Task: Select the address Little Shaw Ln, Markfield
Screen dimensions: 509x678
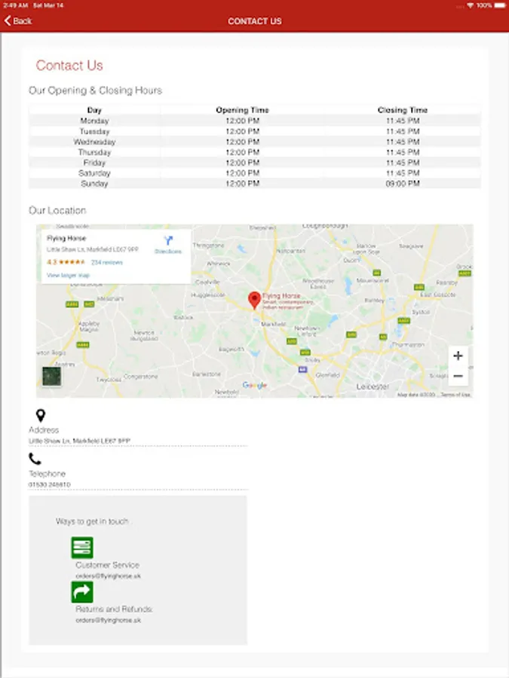Action: [79, 441]
